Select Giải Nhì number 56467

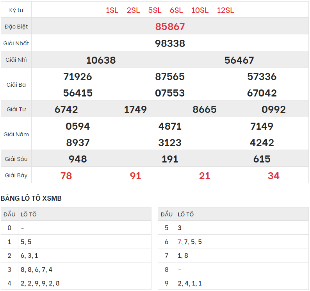point(239,60)
